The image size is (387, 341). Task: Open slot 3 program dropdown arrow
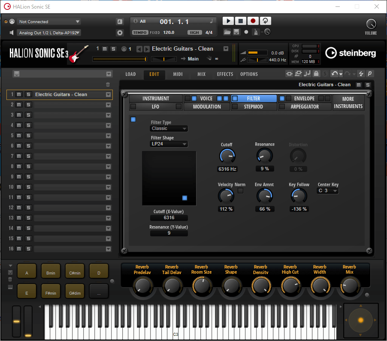108,115
